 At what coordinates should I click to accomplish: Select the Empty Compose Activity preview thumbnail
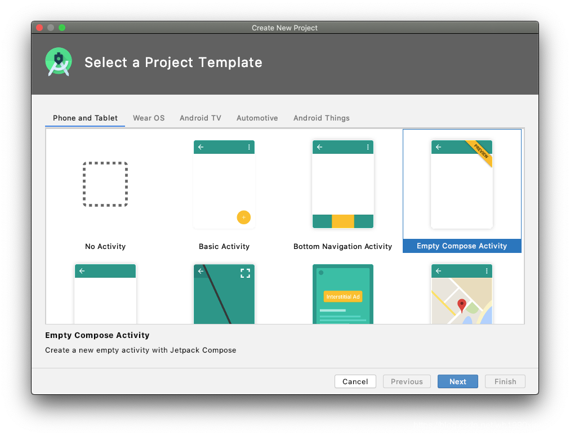click(x=462, y=184)
